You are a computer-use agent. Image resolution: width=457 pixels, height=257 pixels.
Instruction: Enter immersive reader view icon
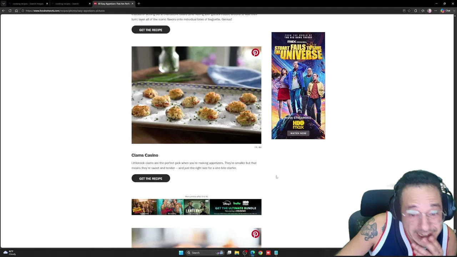[x=404, y=11]
